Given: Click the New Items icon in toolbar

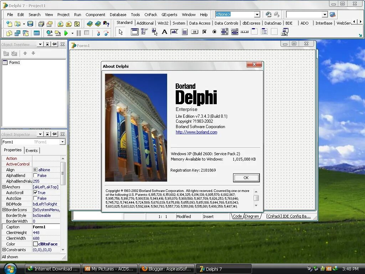Looking at the screenshot, I should coord(9,24).
